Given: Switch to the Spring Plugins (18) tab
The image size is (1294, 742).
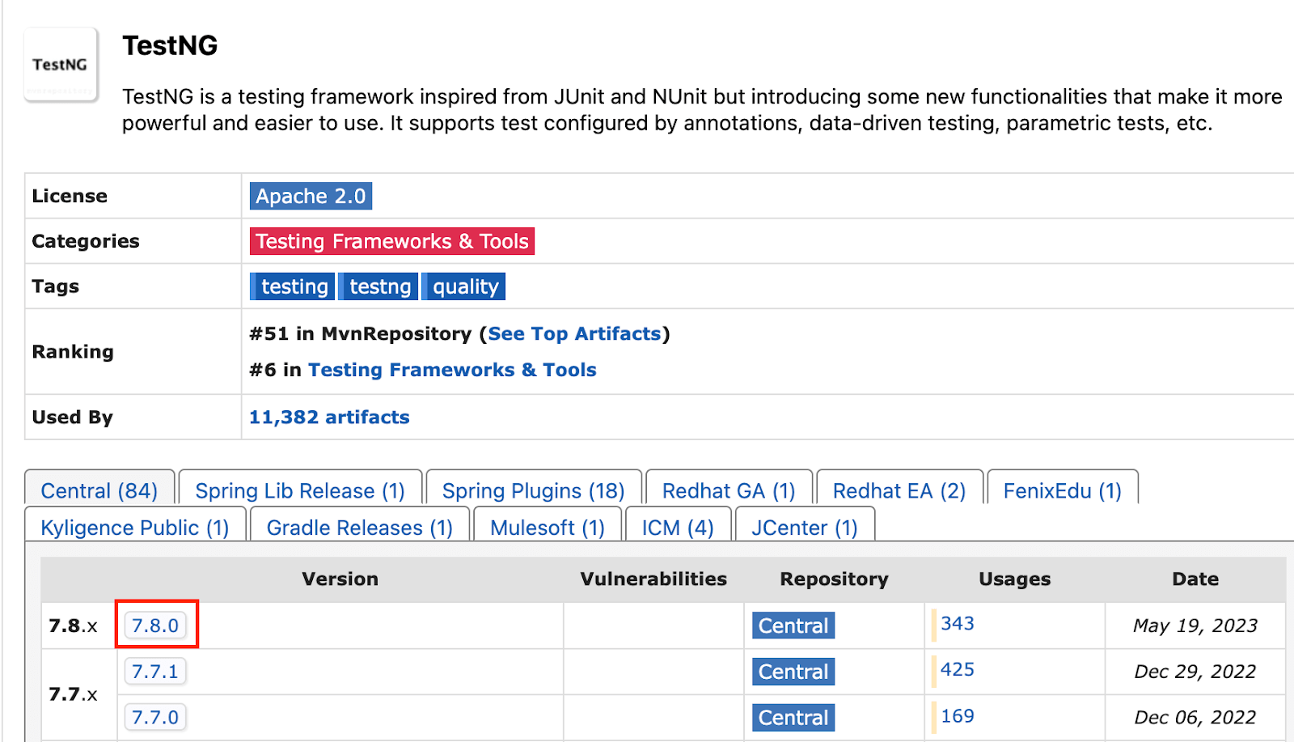Looking at the screenshot, I should [x=533, y=491].
